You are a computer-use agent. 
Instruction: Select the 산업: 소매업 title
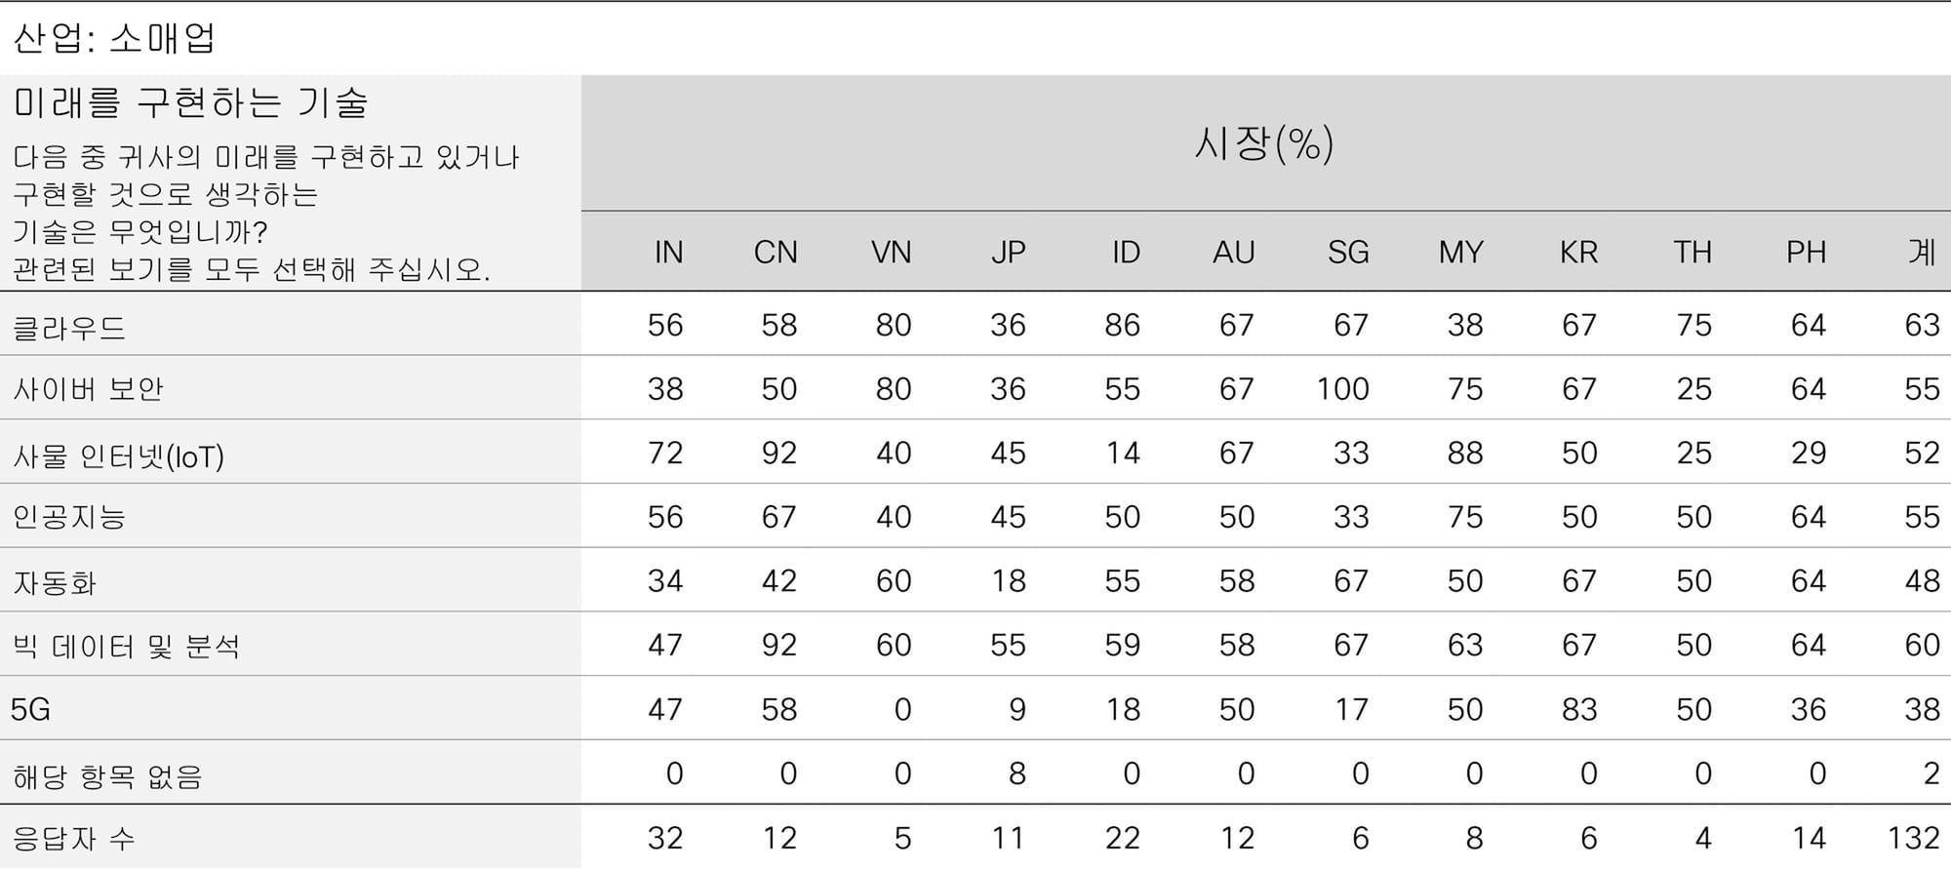pos(114,38)
